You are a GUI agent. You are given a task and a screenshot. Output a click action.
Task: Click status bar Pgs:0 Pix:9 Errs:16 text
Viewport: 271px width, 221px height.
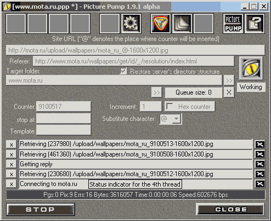[135, 195]
